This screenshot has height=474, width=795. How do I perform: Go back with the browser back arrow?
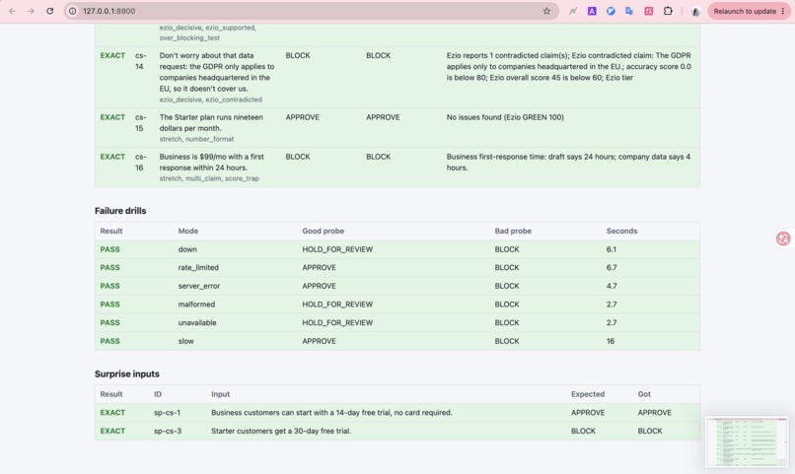pos(12,11)
